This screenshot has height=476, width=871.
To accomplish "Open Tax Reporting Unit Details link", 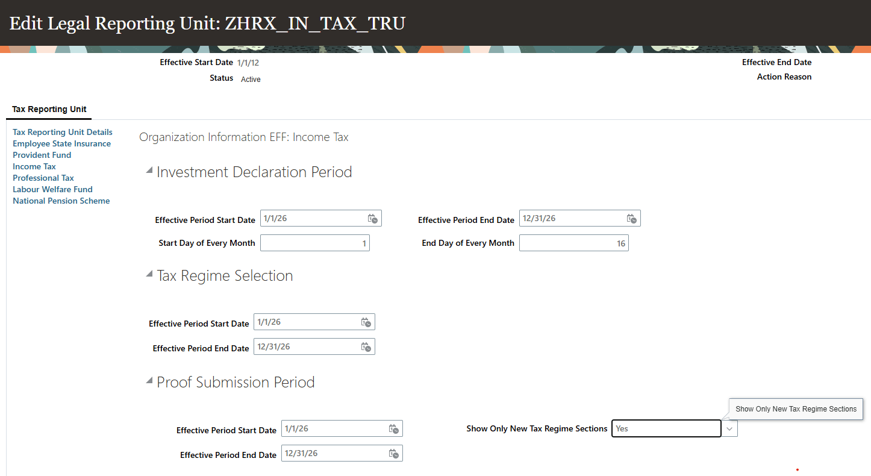I will [x=63, y=132].
